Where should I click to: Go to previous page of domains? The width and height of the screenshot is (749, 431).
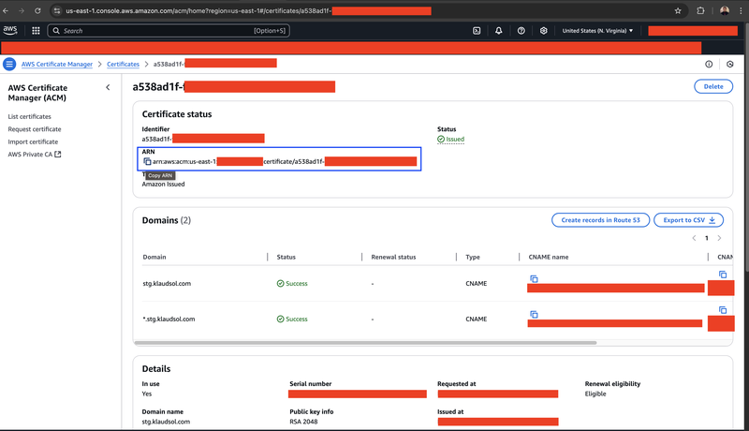(x=694, y=238)
